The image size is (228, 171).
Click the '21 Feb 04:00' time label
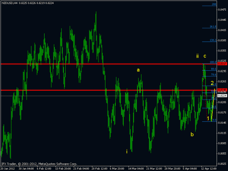tap(81, 169)
